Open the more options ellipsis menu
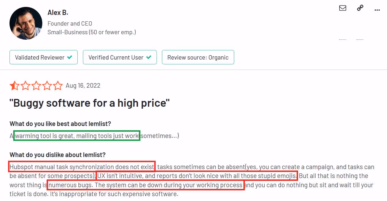 click(x=377, y=10)
